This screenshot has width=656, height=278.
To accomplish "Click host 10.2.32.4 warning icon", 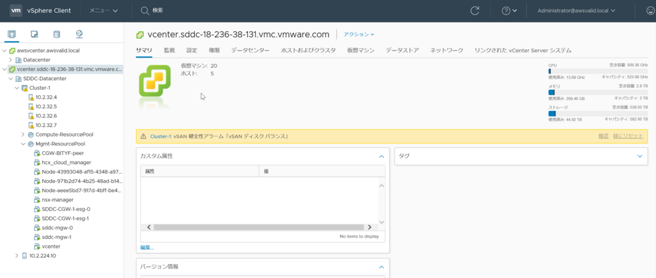I will point(31,97).
